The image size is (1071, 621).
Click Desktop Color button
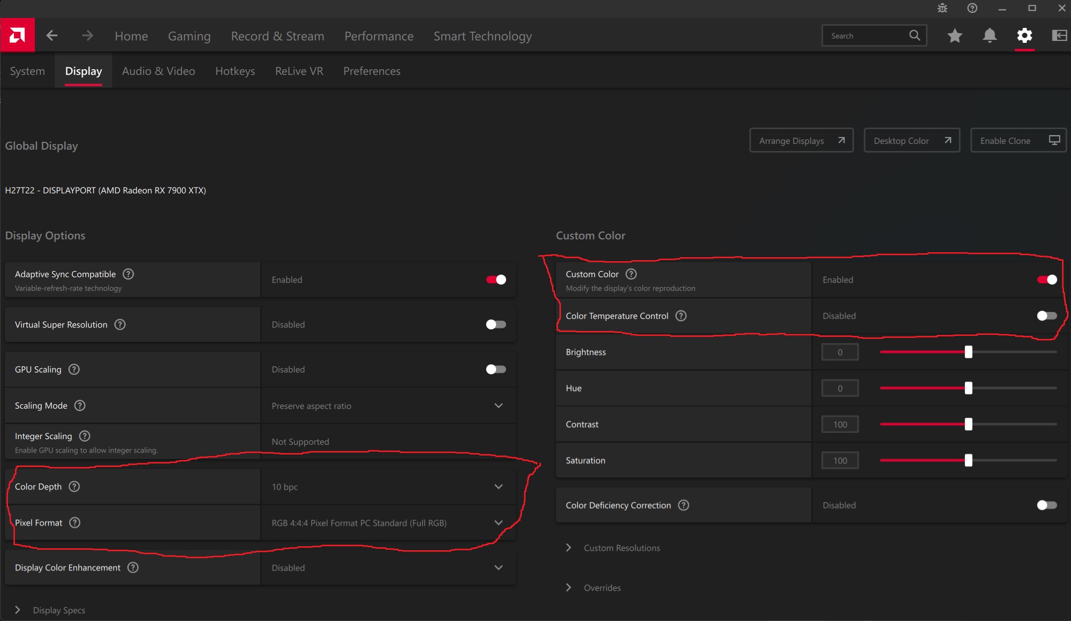(x=912, y=141)
